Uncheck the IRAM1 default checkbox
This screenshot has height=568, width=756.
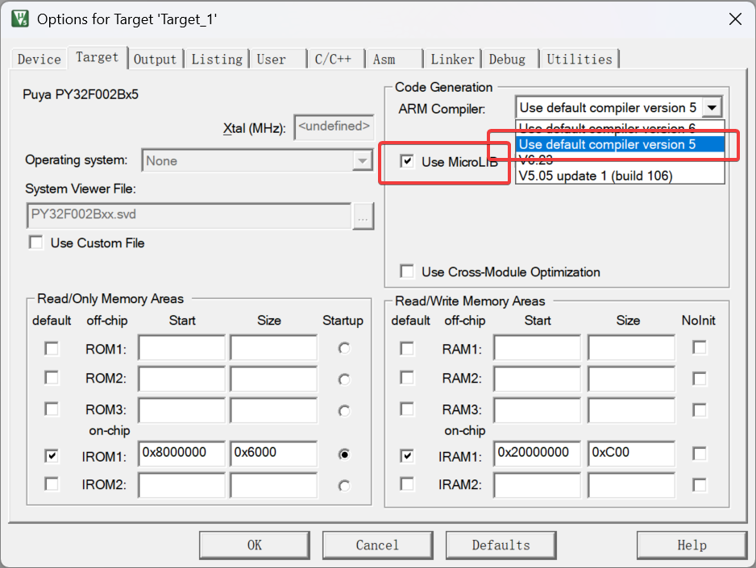coord(407,455)
